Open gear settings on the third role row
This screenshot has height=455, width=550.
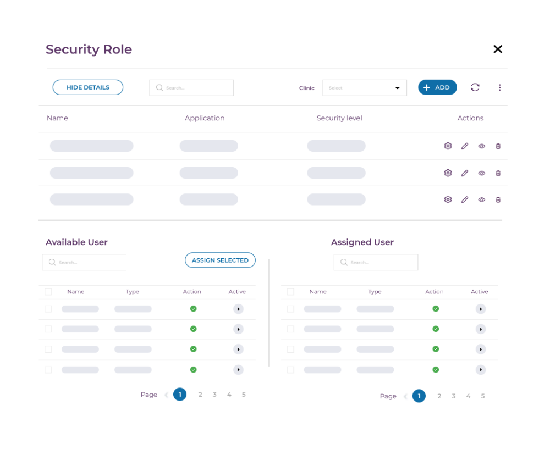448,199
